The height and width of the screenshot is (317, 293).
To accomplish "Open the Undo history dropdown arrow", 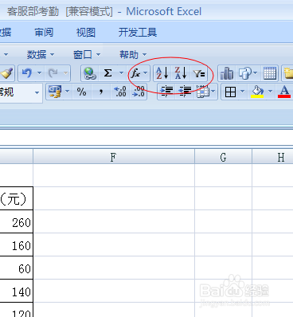I will pyautogui.click(x=39, y=73).
